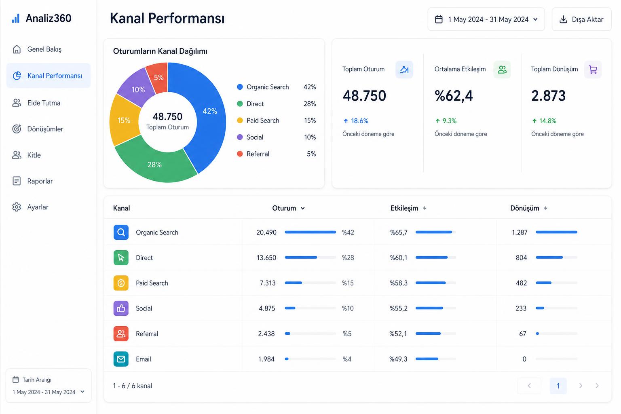
Task: Click Referral entry in chart legend
Action: pos(277,154)
